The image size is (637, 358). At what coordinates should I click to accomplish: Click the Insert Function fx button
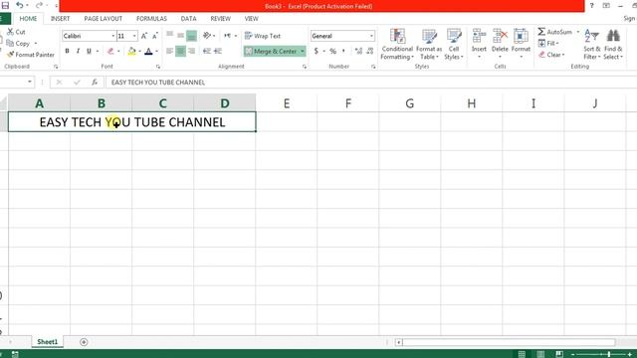[95, 83]
